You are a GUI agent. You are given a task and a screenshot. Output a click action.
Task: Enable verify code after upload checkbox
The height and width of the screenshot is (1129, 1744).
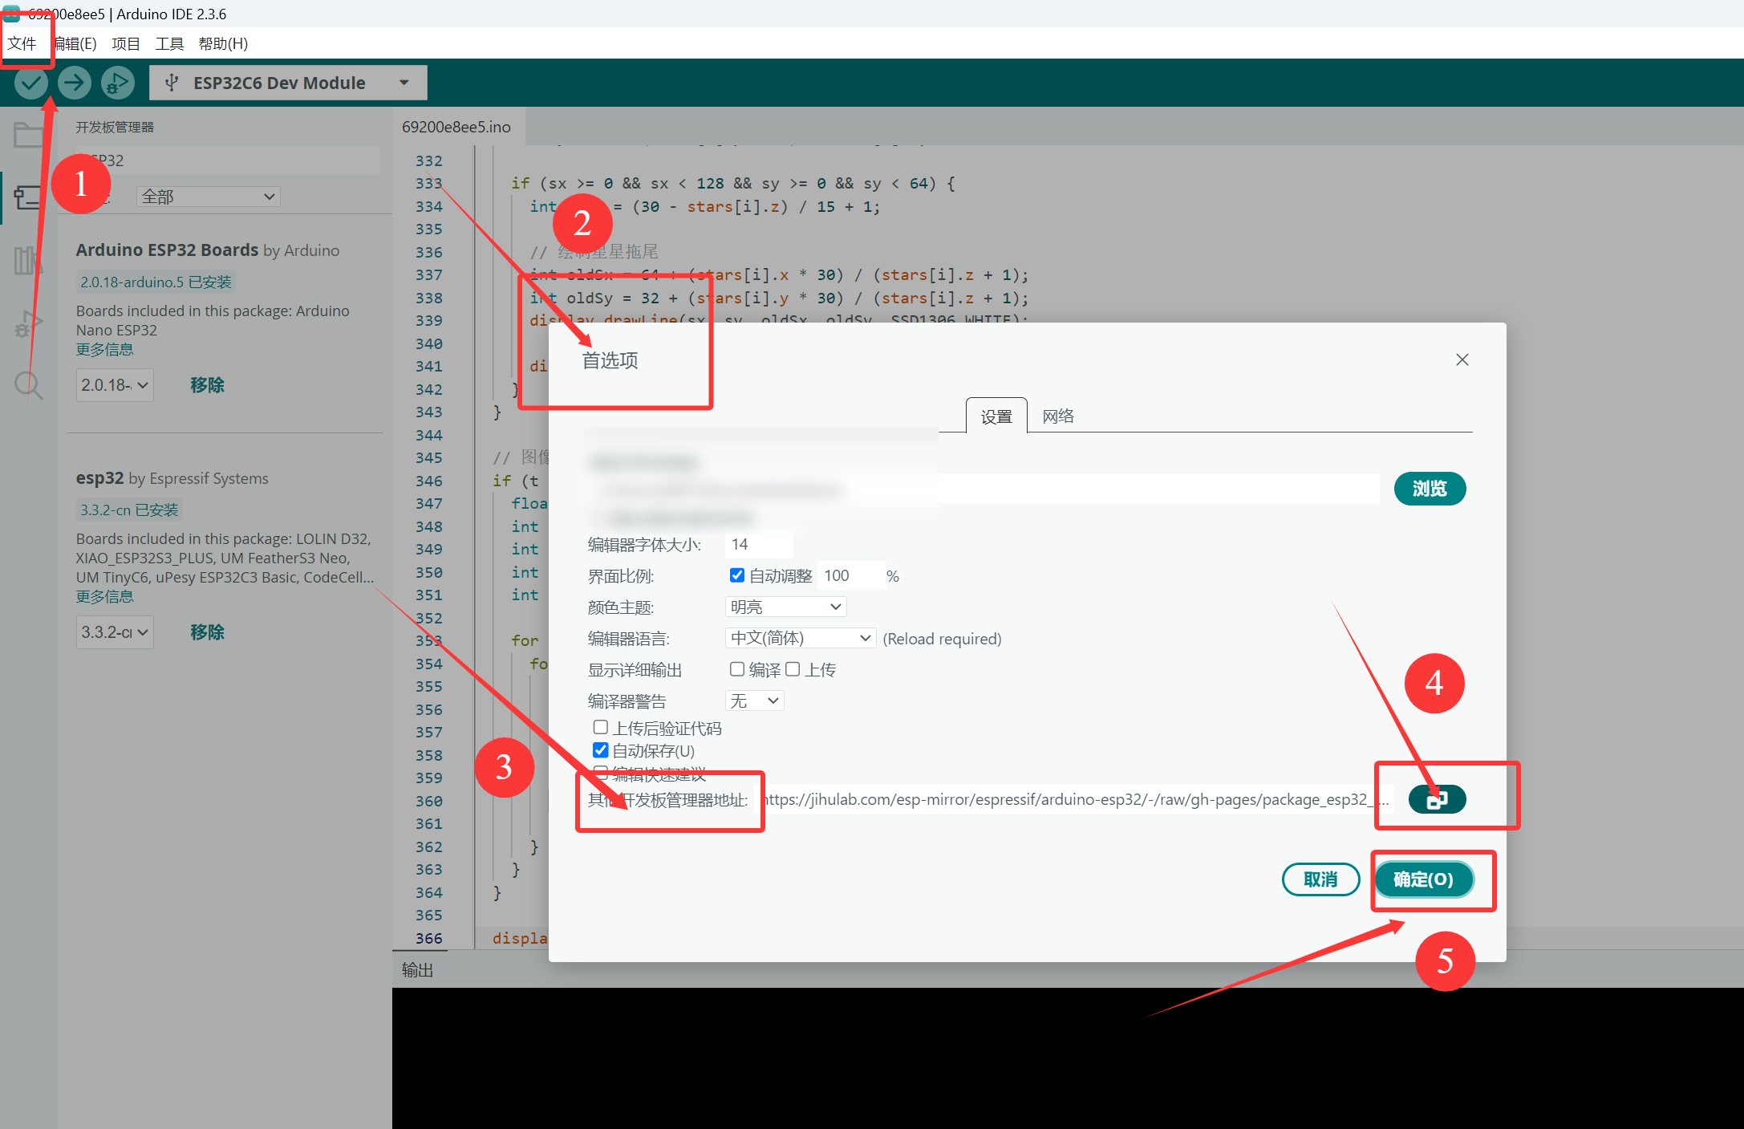coord(600,727)
